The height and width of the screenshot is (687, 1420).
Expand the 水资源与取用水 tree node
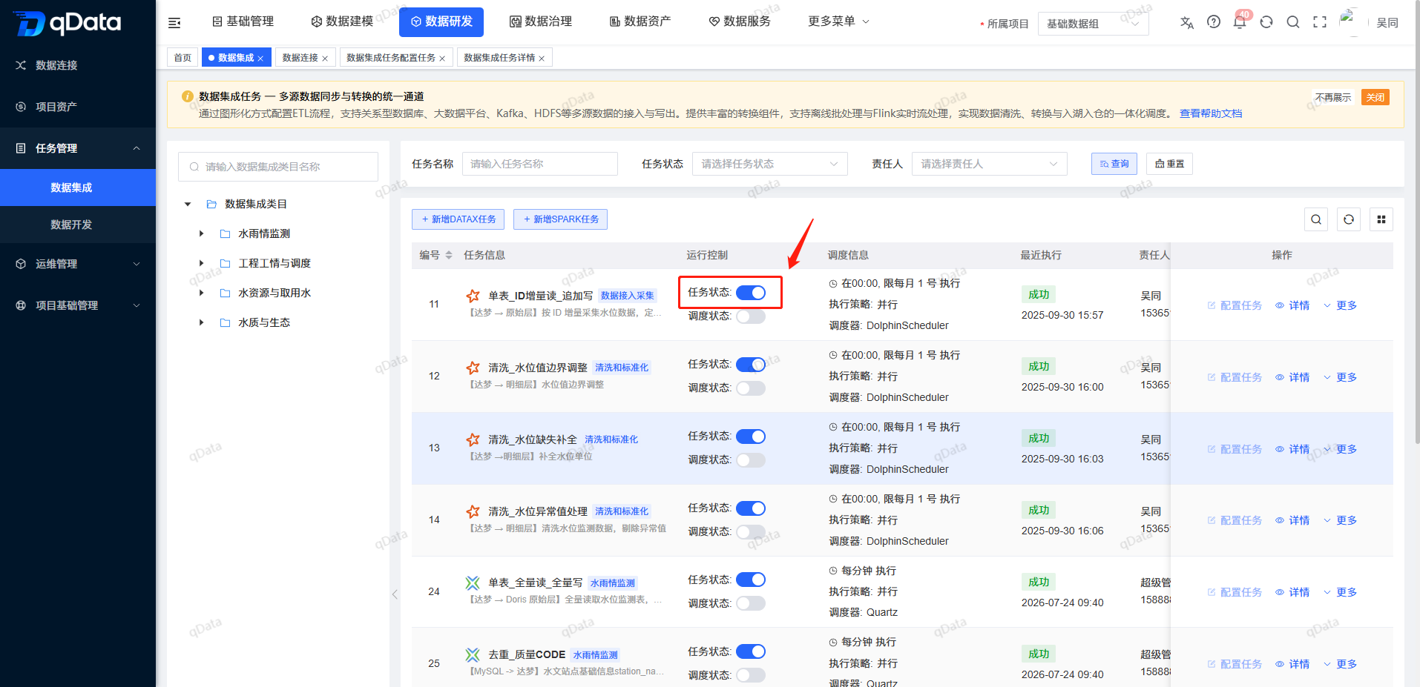point(201,293)
